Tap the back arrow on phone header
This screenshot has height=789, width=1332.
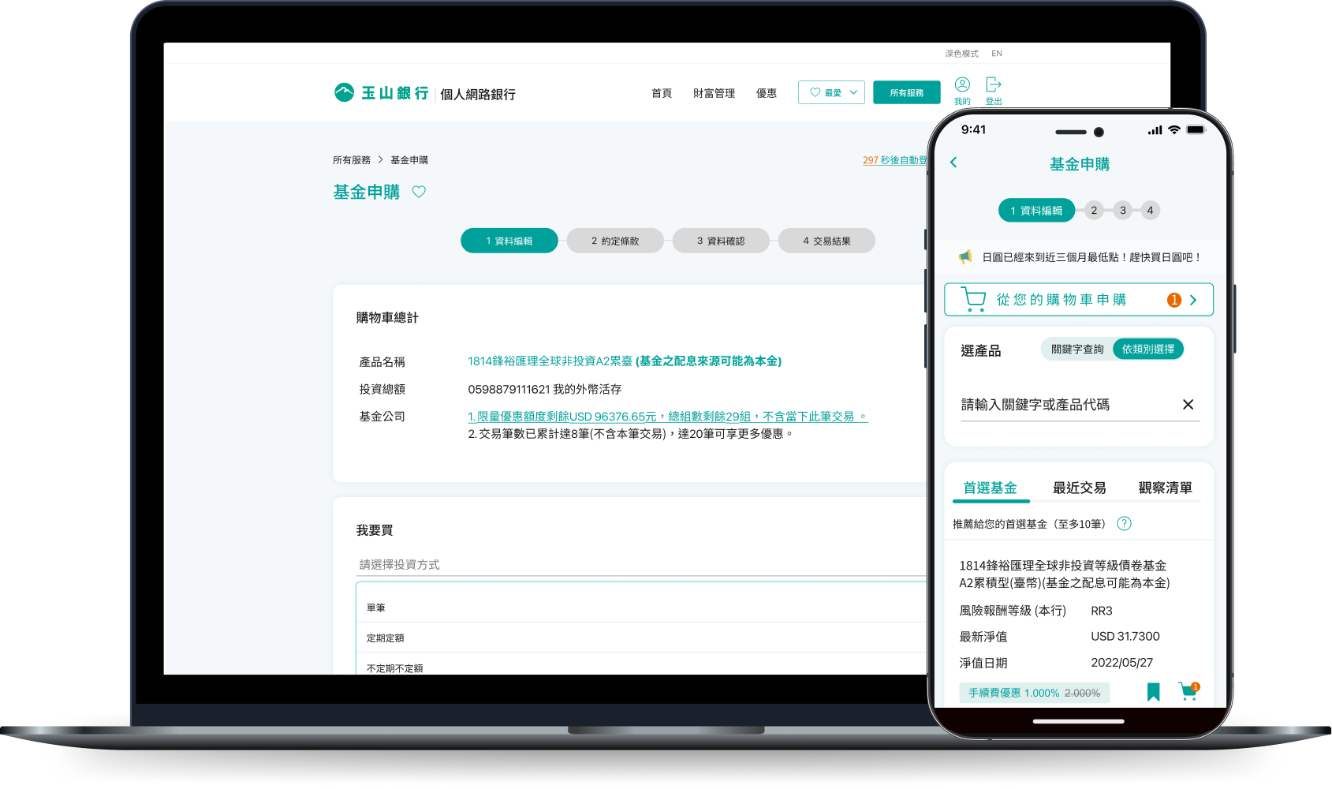coord(953,163)
